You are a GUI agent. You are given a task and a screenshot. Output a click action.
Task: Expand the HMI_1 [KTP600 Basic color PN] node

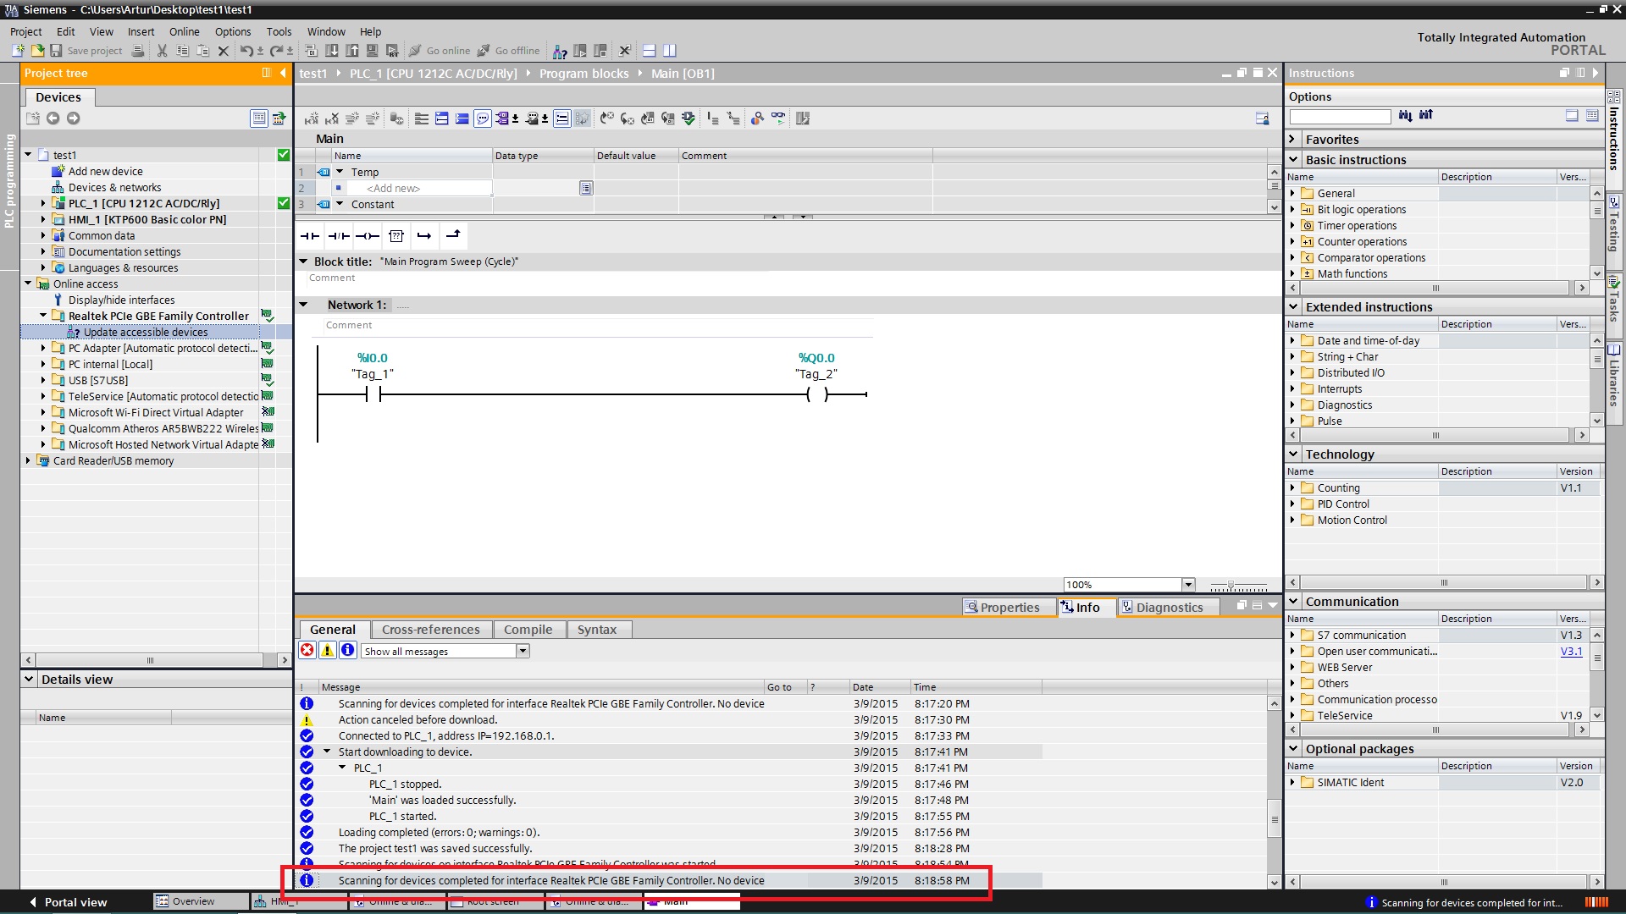43,219
